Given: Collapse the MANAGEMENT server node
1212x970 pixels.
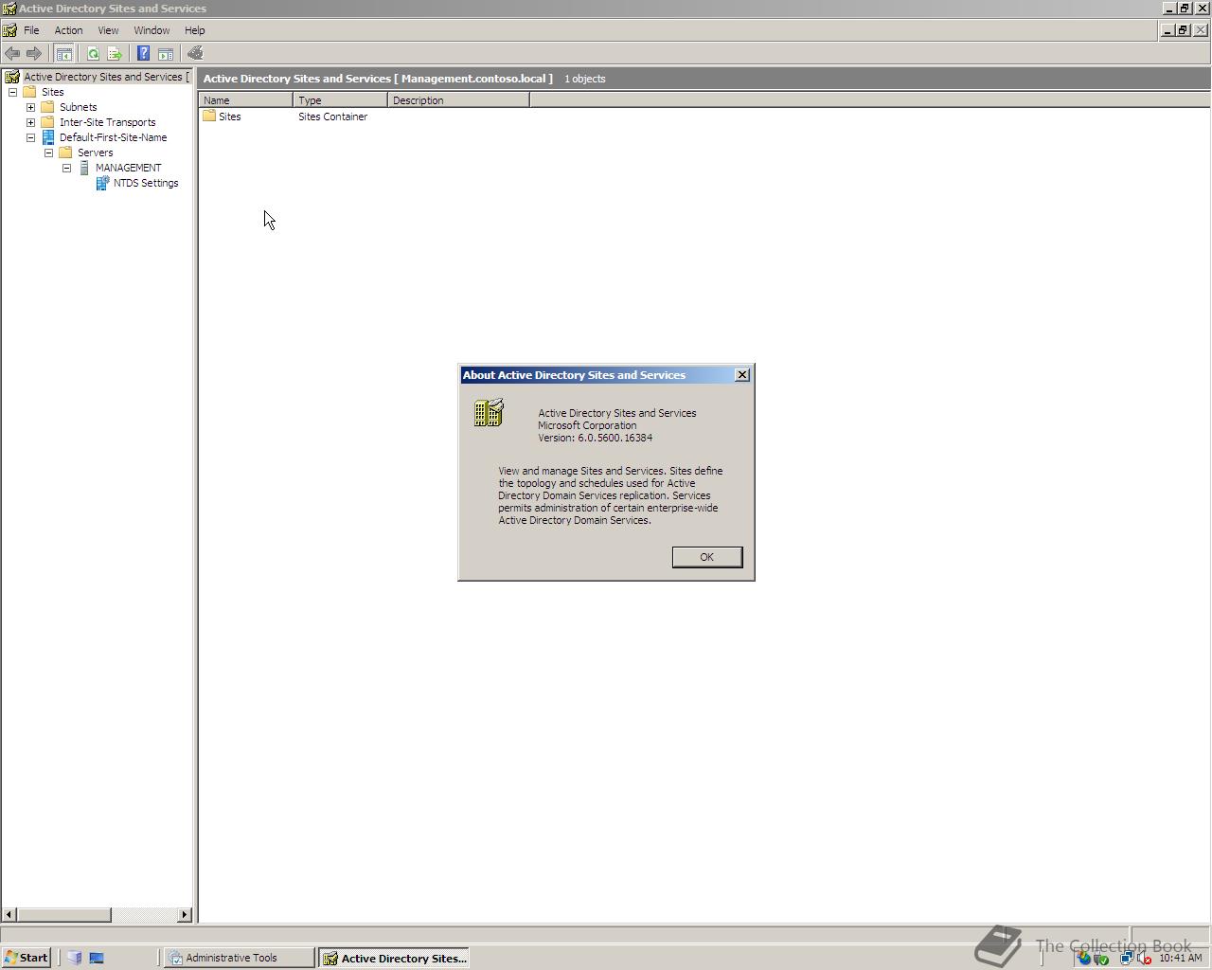Looking at the screenshot, I should 66,168.
